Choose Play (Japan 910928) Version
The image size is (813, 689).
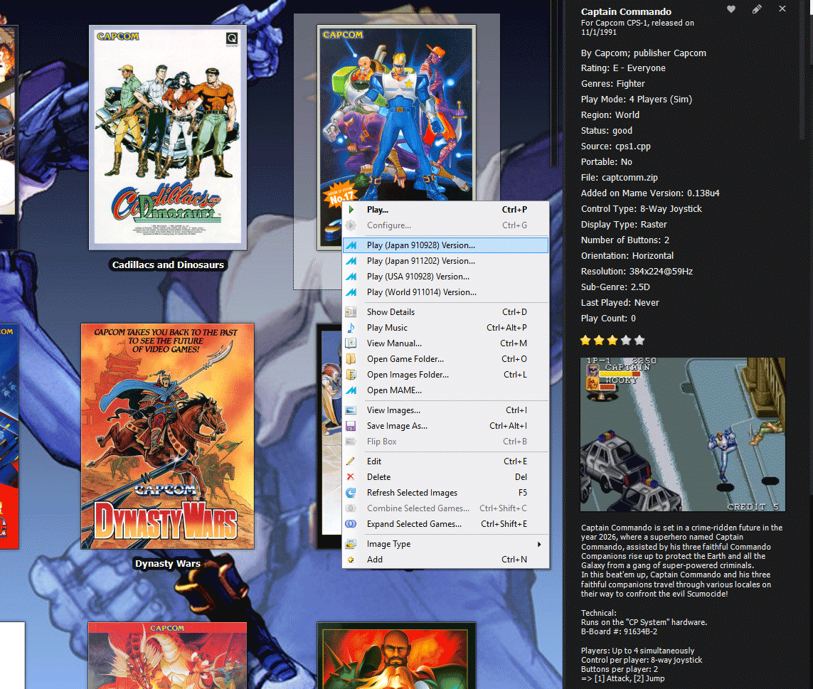[445, 245]
